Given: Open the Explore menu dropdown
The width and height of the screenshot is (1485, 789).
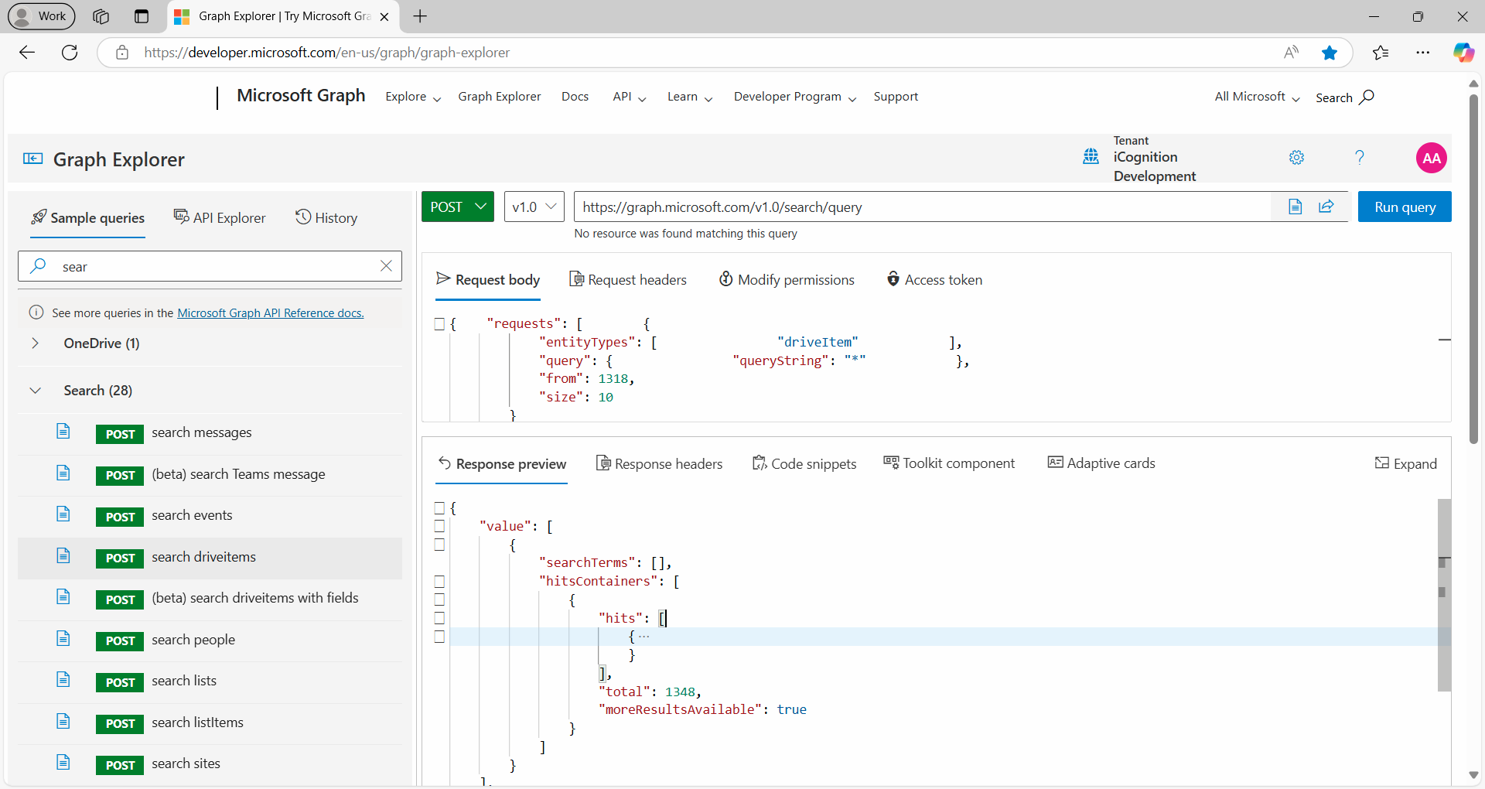Looking at the screenshot, I should [413, 97].
